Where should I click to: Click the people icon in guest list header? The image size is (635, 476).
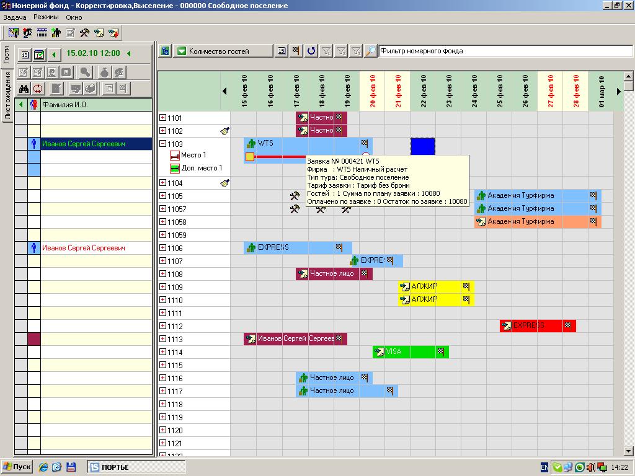coord(34,105)
